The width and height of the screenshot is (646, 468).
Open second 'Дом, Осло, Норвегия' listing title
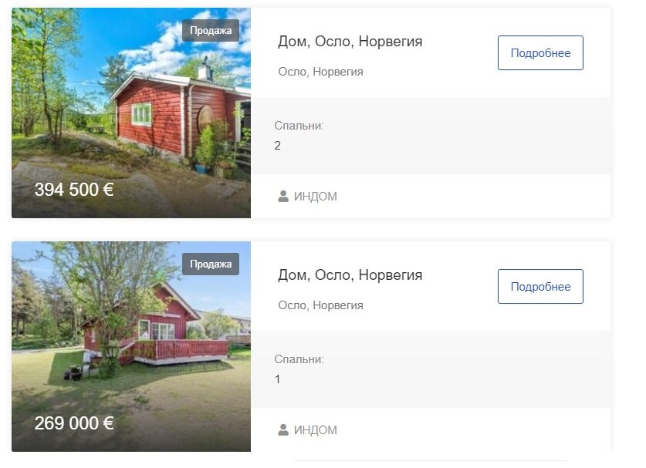pyautogui.click(x=350, y=275)
